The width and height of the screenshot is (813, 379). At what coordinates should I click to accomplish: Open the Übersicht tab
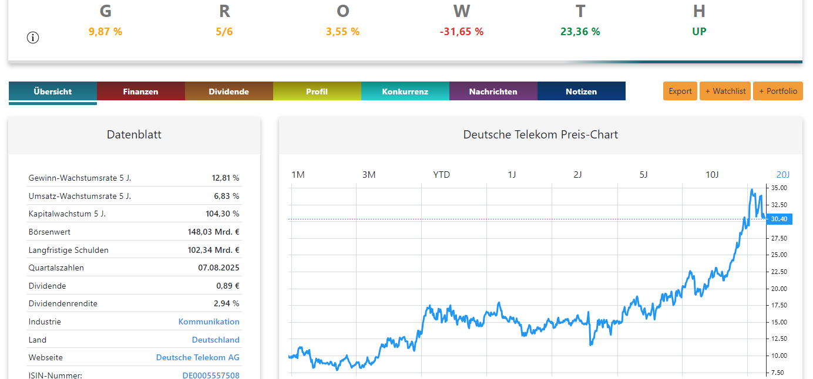[53, 92]
